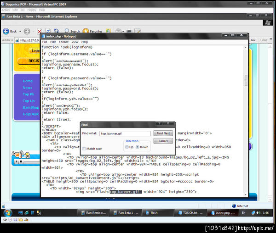Screen dimensions: 276x233
Task: Click the Favorites star icon in IE
Action: (86, 31)
